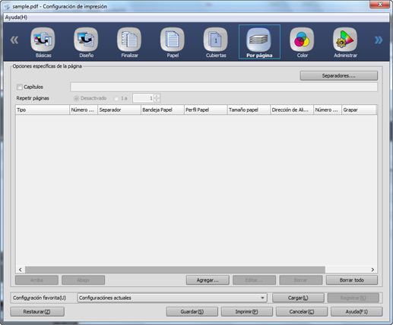This screenshot has height=325, width=393.
Task: Click the Separadores... button
Action: pos(339,75)
